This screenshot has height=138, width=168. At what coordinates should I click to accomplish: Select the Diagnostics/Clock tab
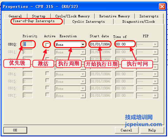tap(139, 21)
